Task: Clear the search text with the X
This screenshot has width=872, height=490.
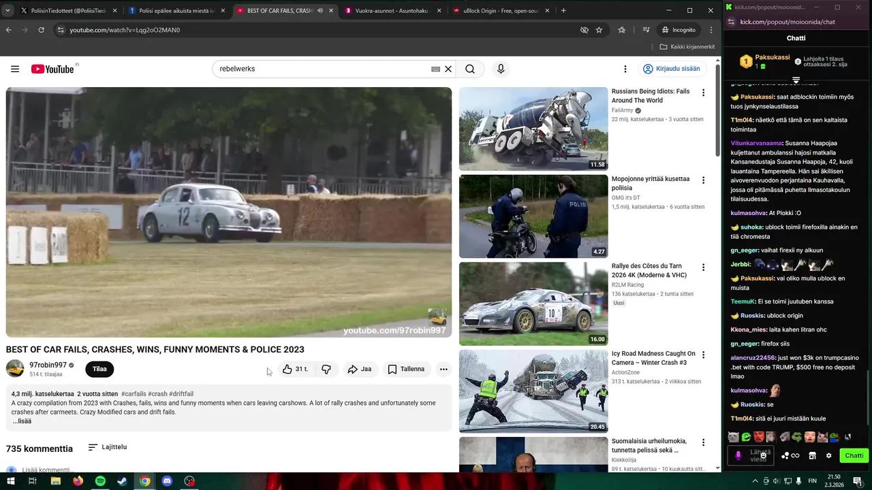Action: (x=448, y=69)
